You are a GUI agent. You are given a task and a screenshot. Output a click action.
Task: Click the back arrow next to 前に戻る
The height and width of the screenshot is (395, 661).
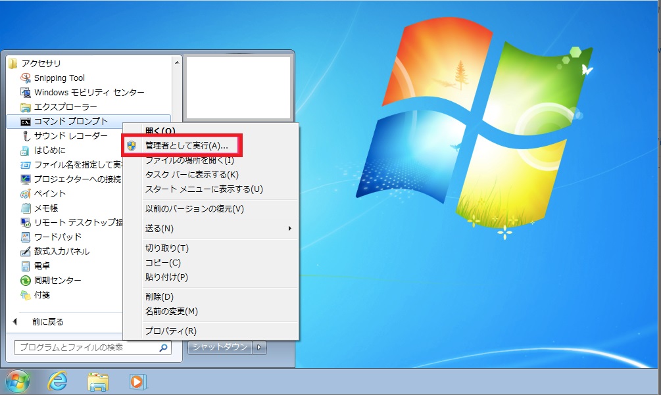coord(15,322)
